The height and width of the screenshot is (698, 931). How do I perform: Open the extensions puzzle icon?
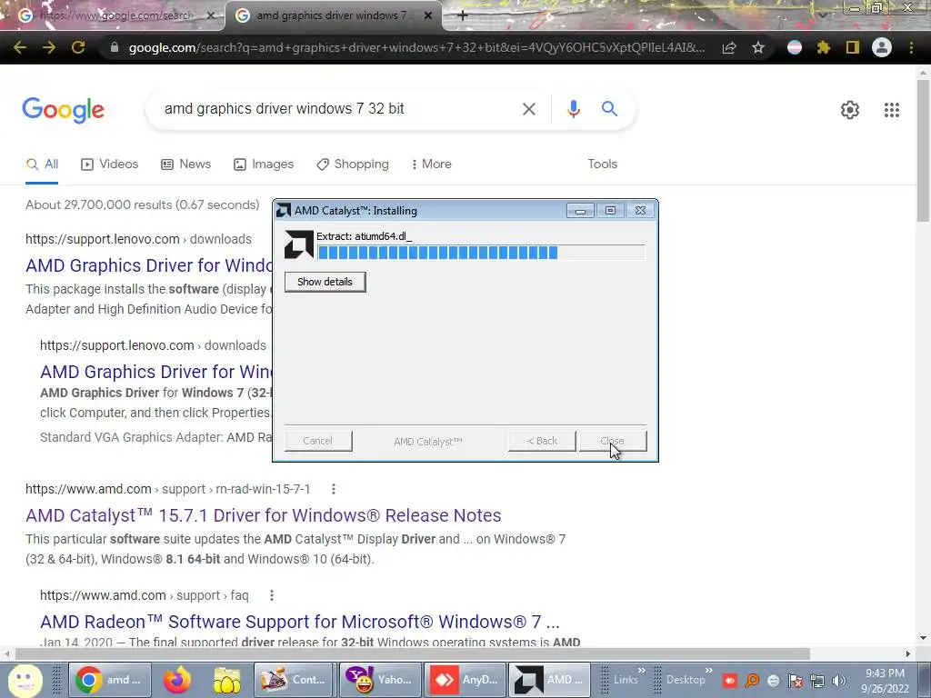(x=824, y=47)
